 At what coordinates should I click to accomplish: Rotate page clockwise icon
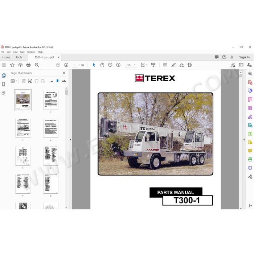(x=43, y=81)
